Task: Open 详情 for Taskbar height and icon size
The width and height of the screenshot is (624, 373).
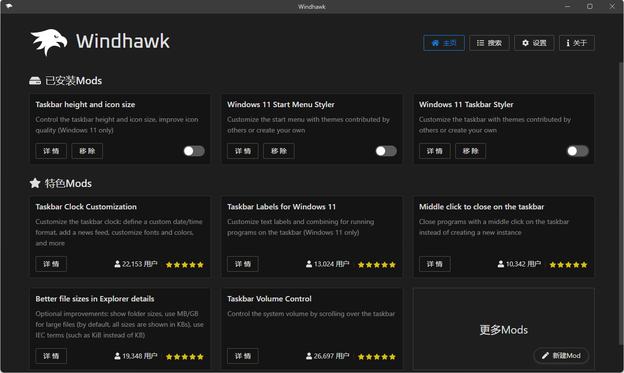Action: (51, 151)
